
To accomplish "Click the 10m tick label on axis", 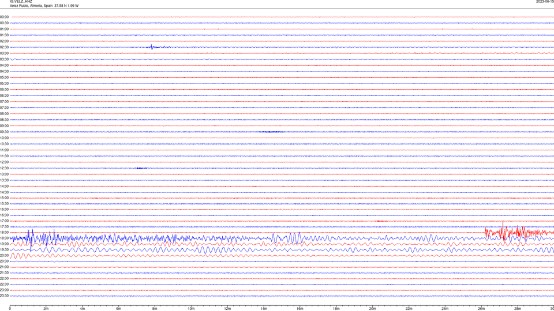I will point(191,309).
